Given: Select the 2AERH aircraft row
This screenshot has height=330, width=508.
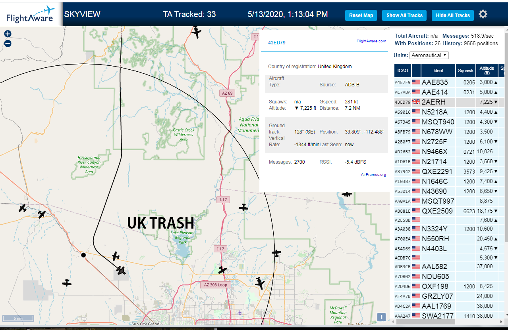Looking at the screenshot, I should (x=449, y=102).
